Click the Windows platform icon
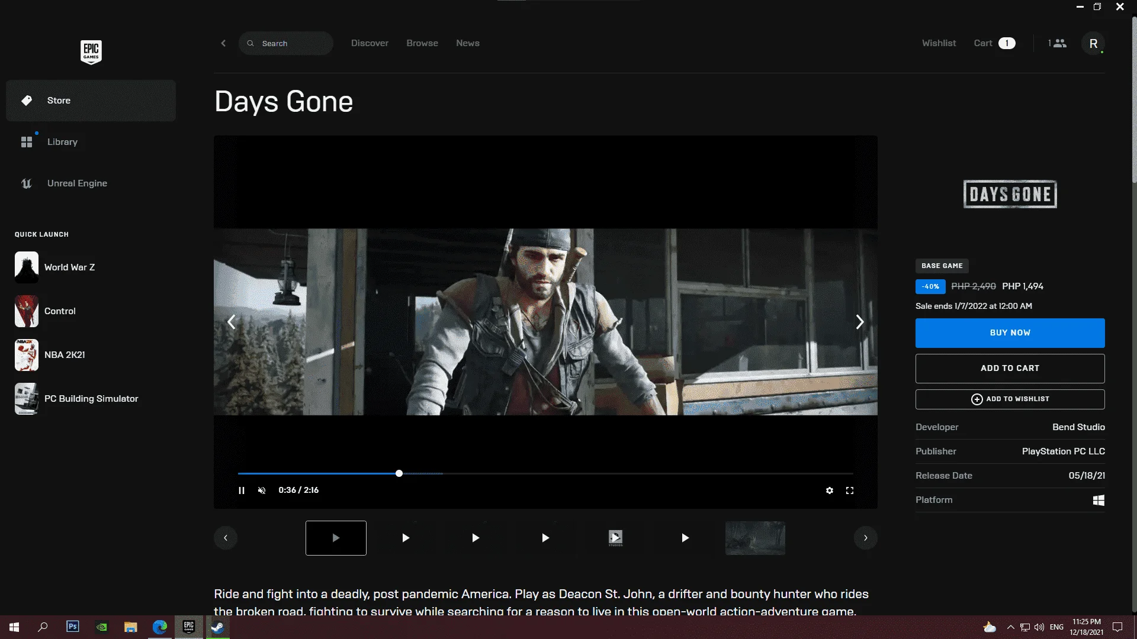The height and width of the screenshot is (639, 1137). pos(1099,501)
